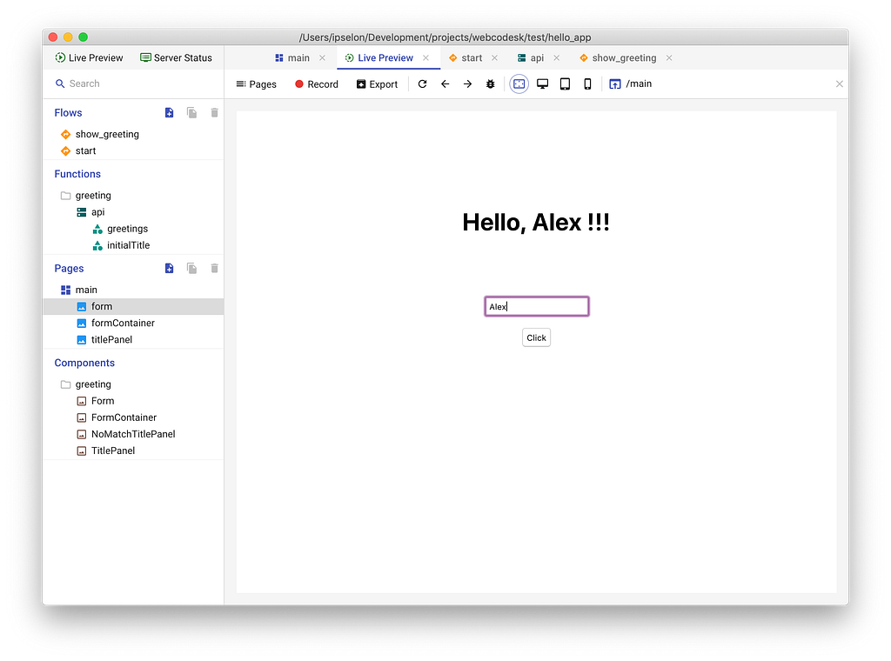Select the api file under Functions
891x661 pixels.
97,212
